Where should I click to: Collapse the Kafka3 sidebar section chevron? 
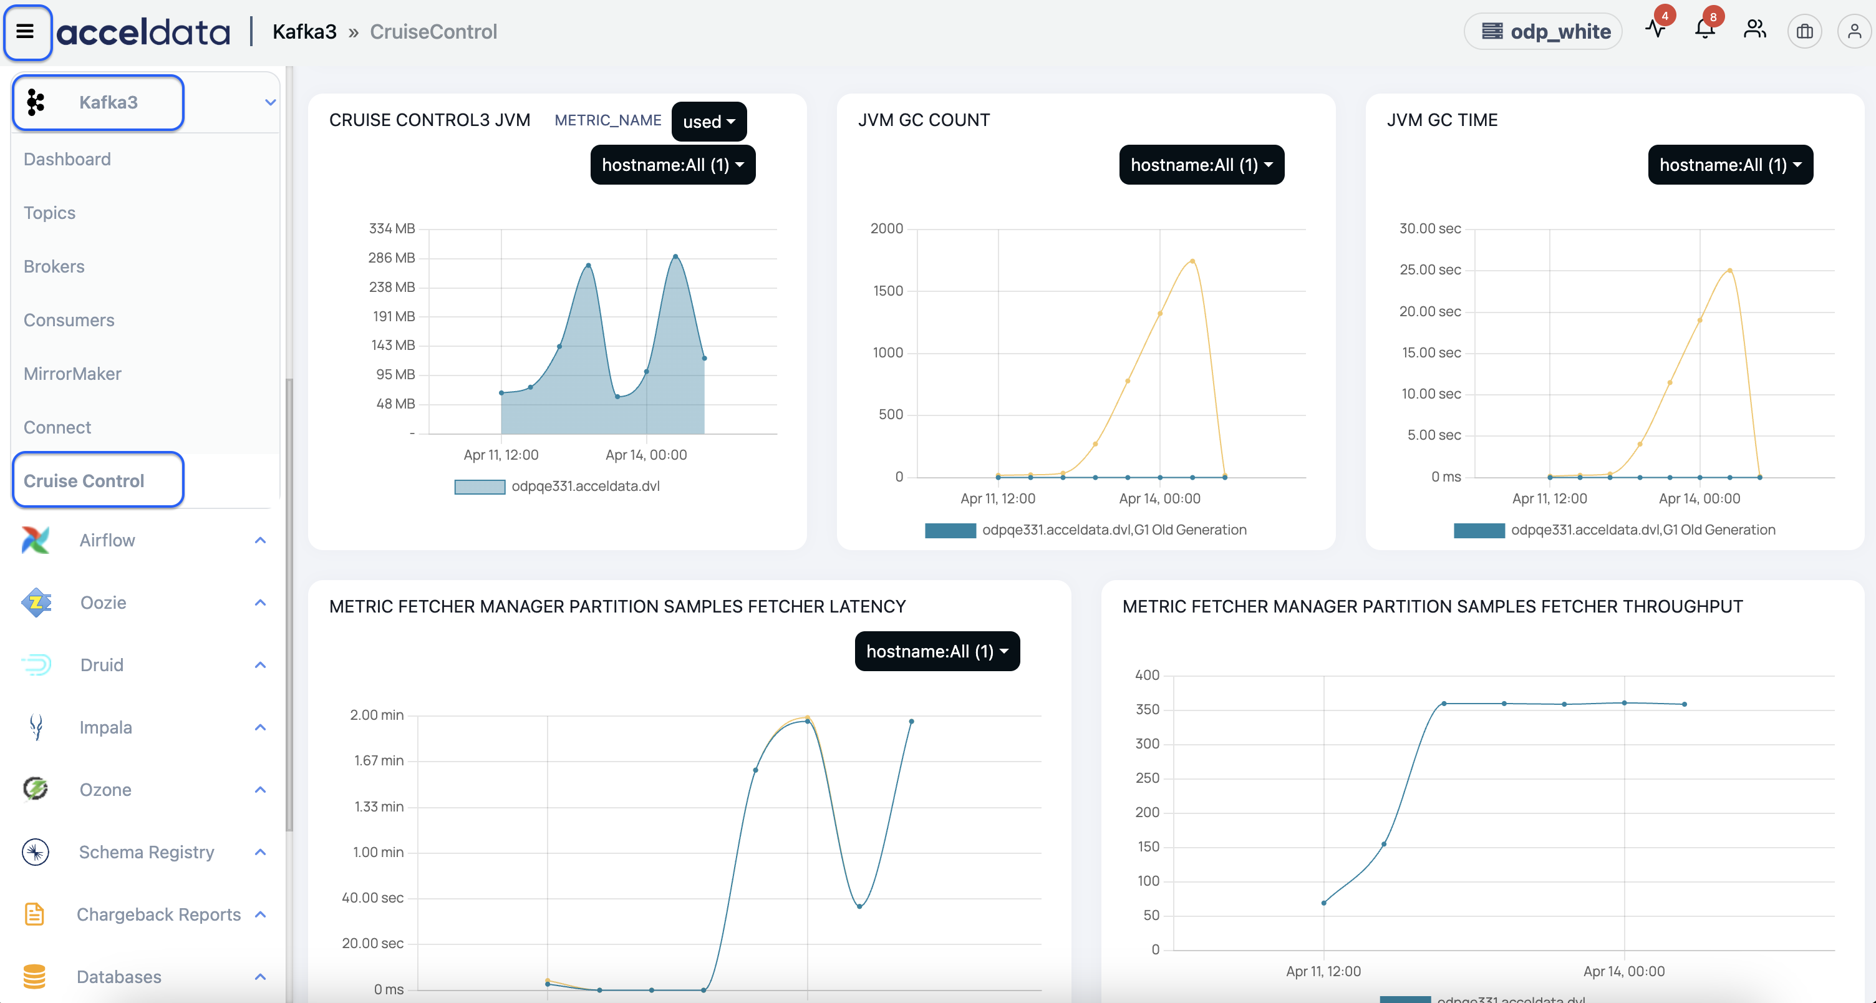click(270, 102)
